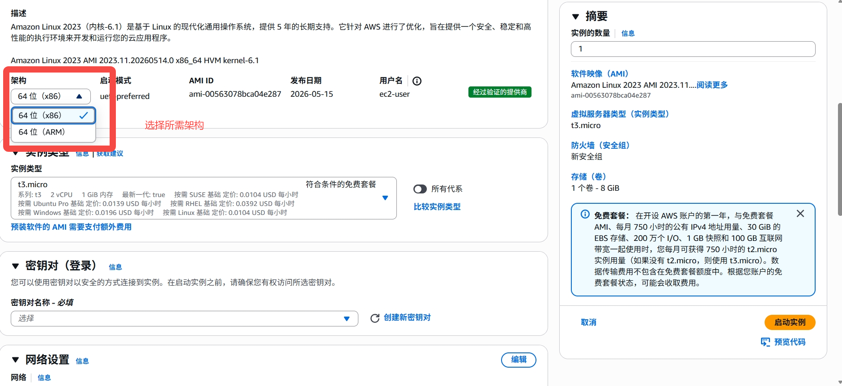Click 信息 link beside 实例的数量
The width and height of the screenshot is (842, 386).
click(x=628, y=34)
